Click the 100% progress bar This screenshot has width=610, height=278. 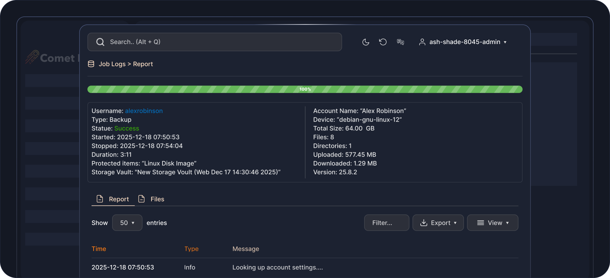coord(305,89)
